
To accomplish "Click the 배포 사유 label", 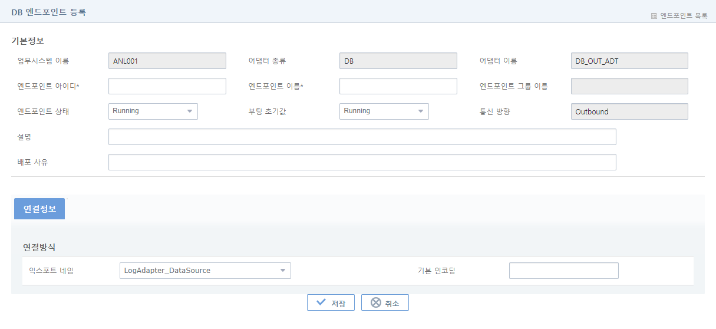I will pyautogui.click(x=33, y=162).
